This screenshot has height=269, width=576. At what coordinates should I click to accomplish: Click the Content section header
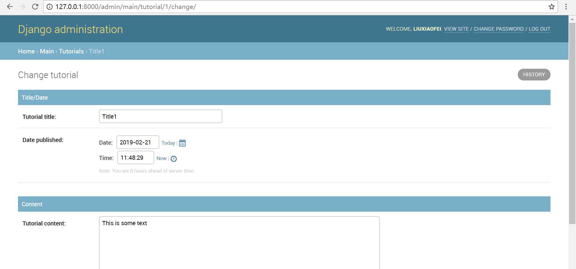click(284, 204)
